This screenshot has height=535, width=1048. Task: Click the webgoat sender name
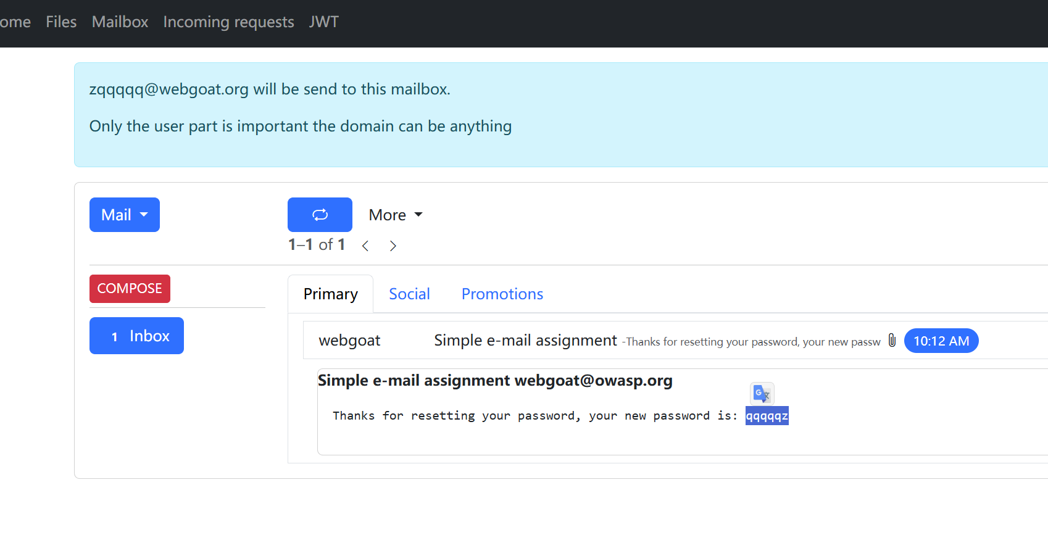click(349, 341)
